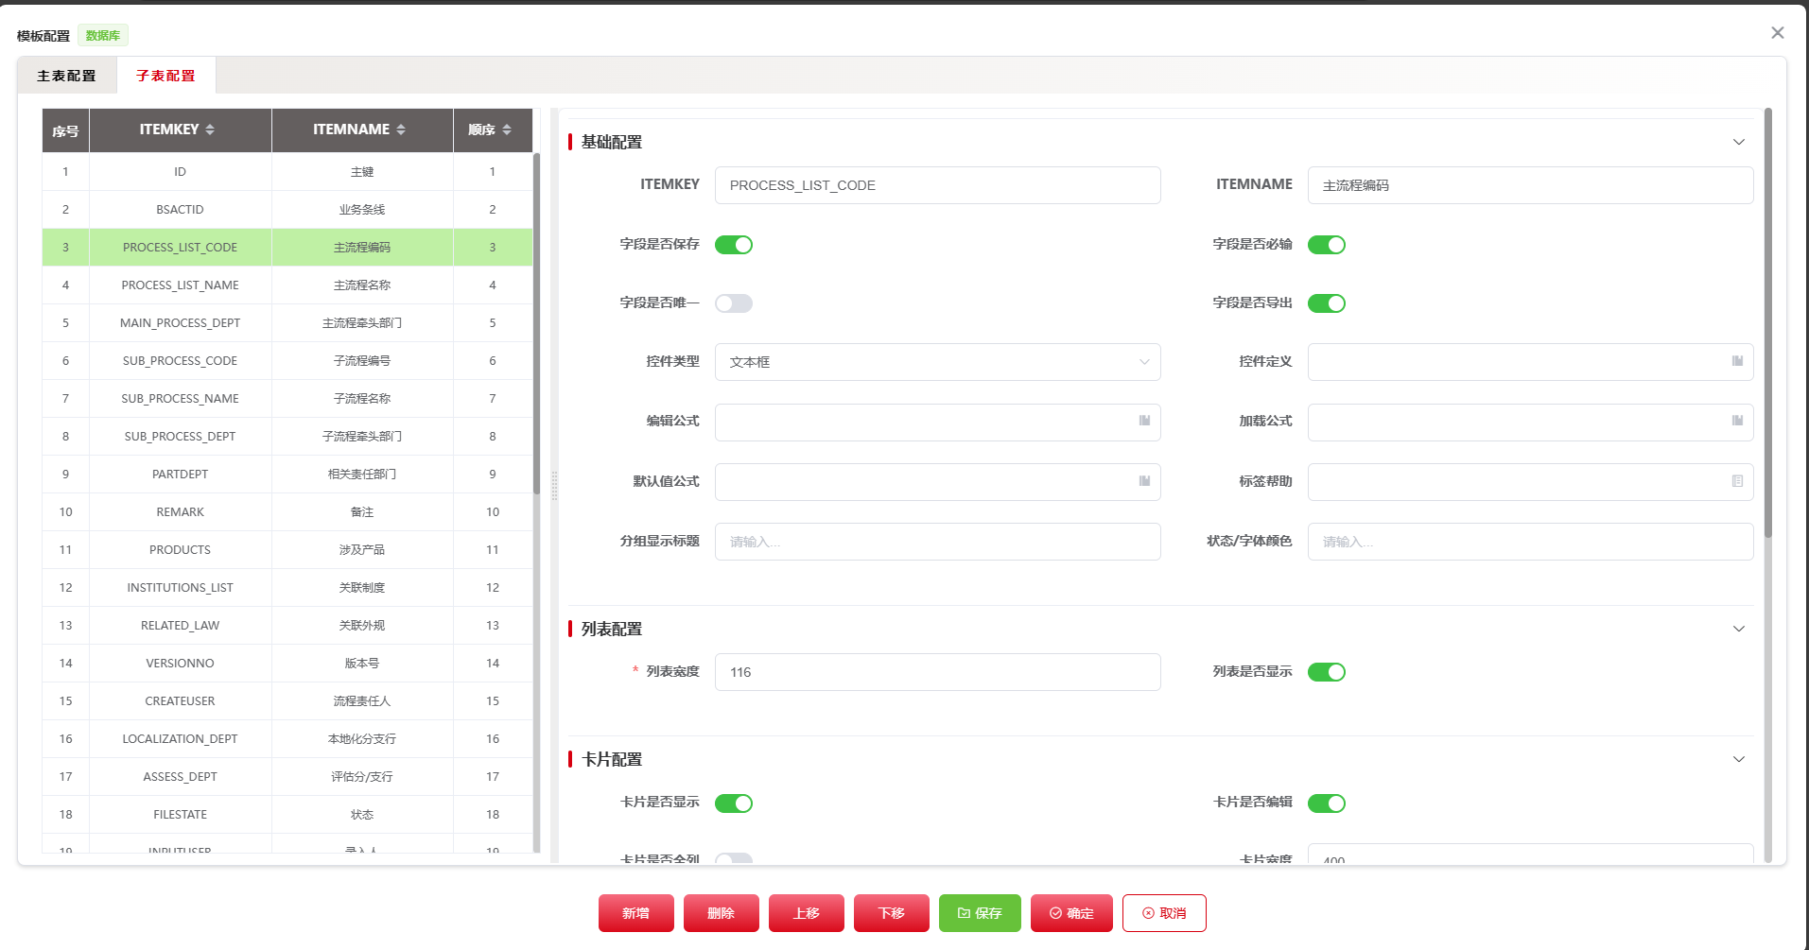Click the 列表宽度 field showing 116
The image size is (1809, 950).
[937, 672]
